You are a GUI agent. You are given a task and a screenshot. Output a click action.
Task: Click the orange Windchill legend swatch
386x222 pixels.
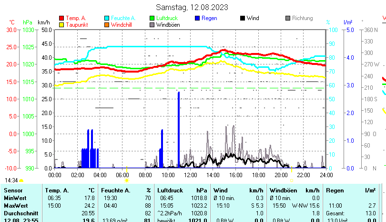coord(107,24)
